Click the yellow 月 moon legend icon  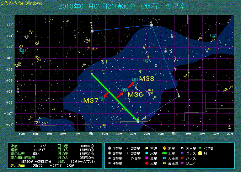tap(200, 153)
